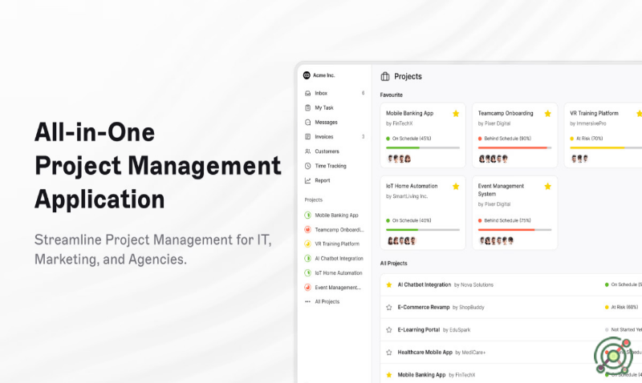Click the green radar widget icon
This screenshot has width=642, height=383.
pyautogui.click(x=612, y=355)
